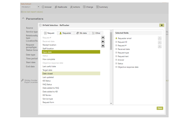The height and width of the screenshot is (122, 189).
Task: Switch to the Other tab
Action: tap(96, 33)
